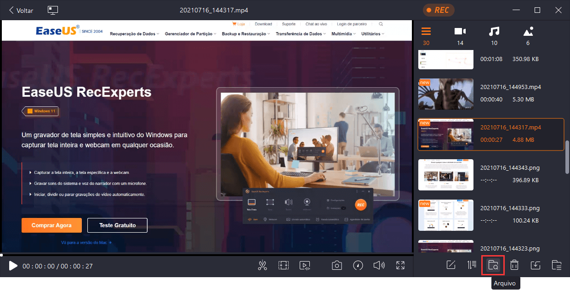The image size is (570, 290).
Task: Open the playback speed gauge icon
Action: click(x=358, y=265)
